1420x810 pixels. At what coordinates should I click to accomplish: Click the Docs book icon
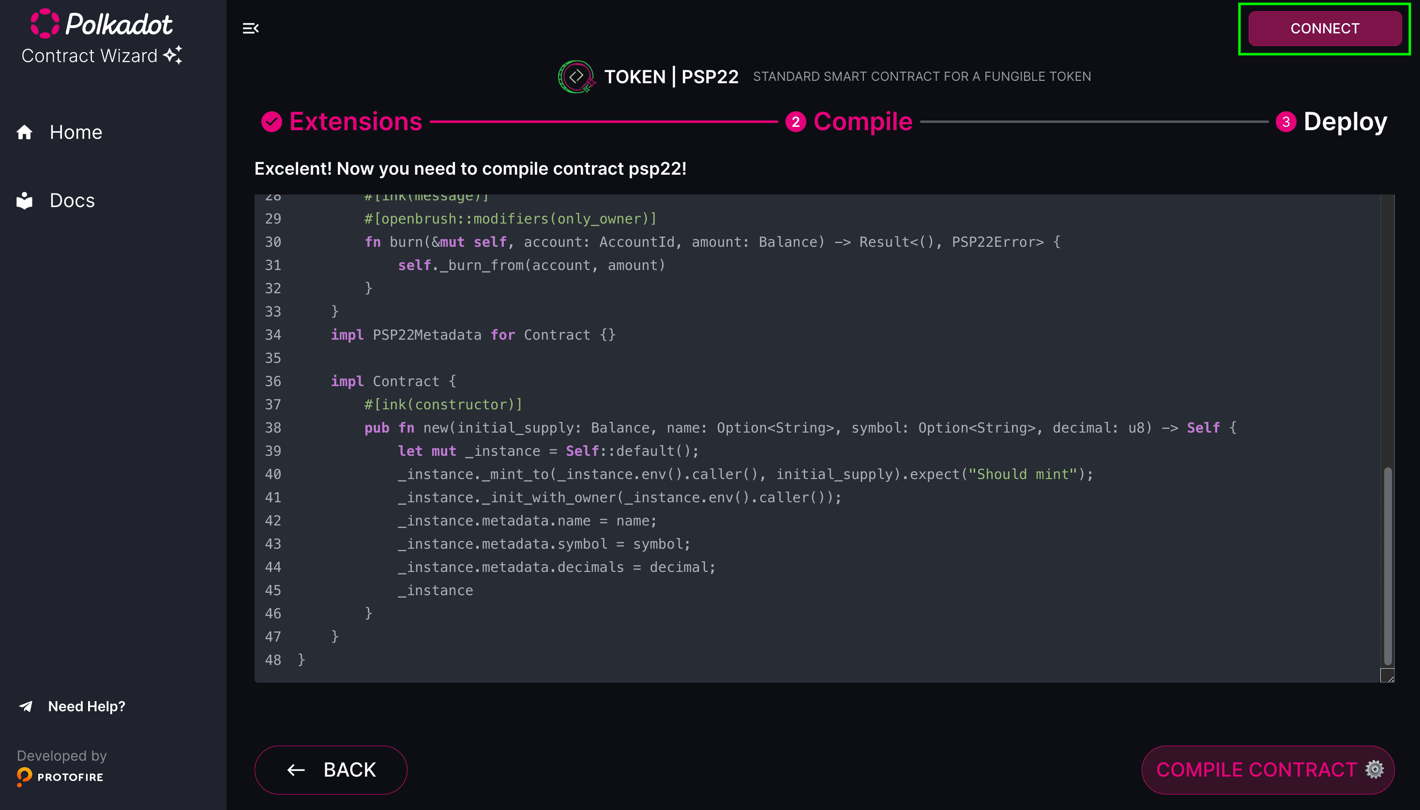point(25,201)
